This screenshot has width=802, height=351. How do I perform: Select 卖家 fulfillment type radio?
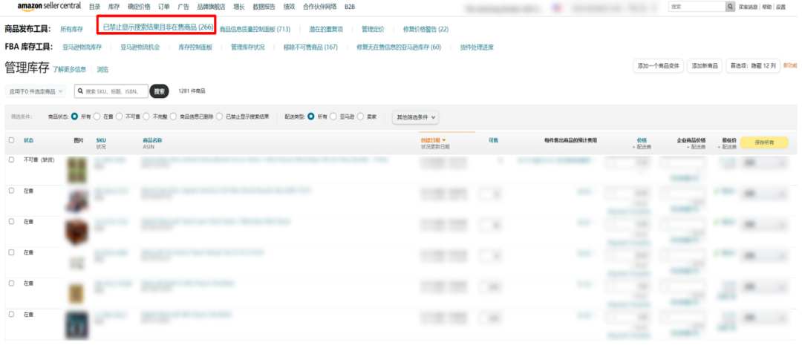(361, 117)
